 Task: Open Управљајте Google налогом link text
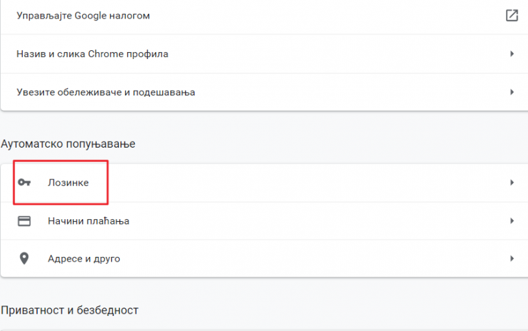[x=83, y=15]
